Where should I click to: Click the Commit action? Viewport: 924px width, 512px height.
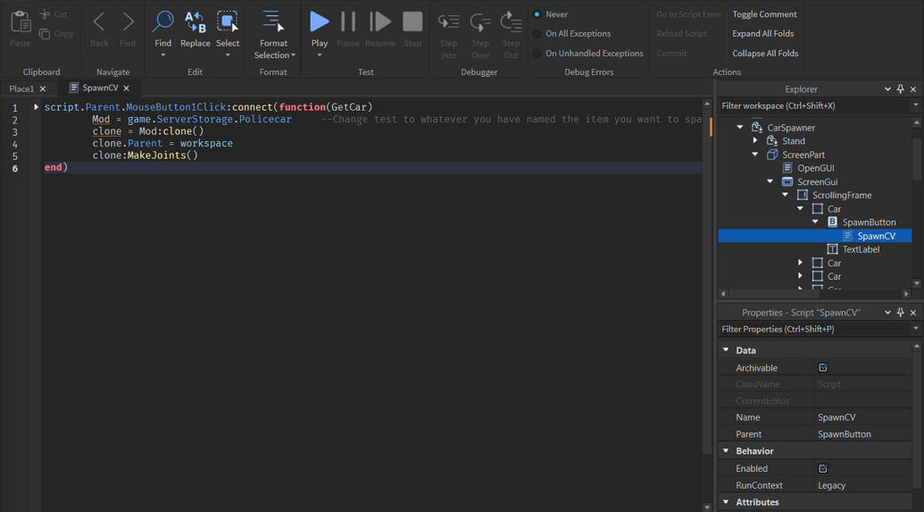pyautogui.click(x=671, y=54)
